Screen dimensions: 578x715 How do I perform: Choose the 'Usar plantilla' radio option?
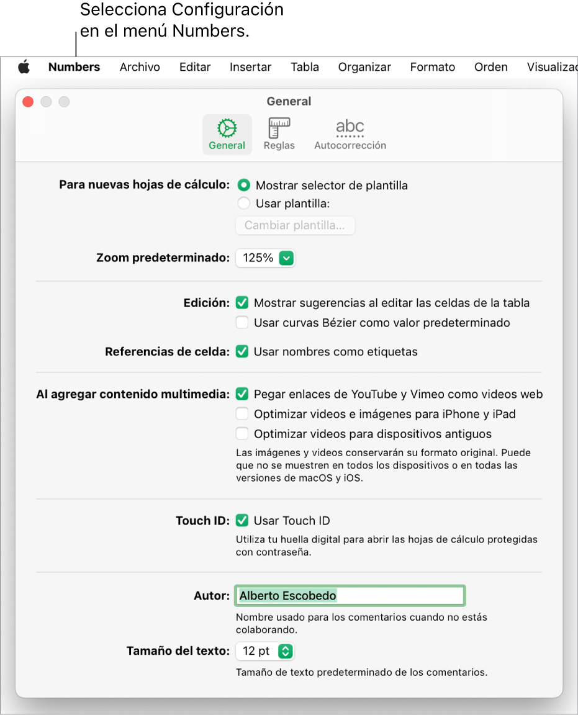244,203
